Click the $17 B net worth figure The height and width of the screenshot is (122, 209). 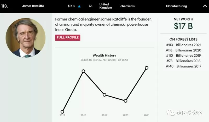tap(183, 26)
